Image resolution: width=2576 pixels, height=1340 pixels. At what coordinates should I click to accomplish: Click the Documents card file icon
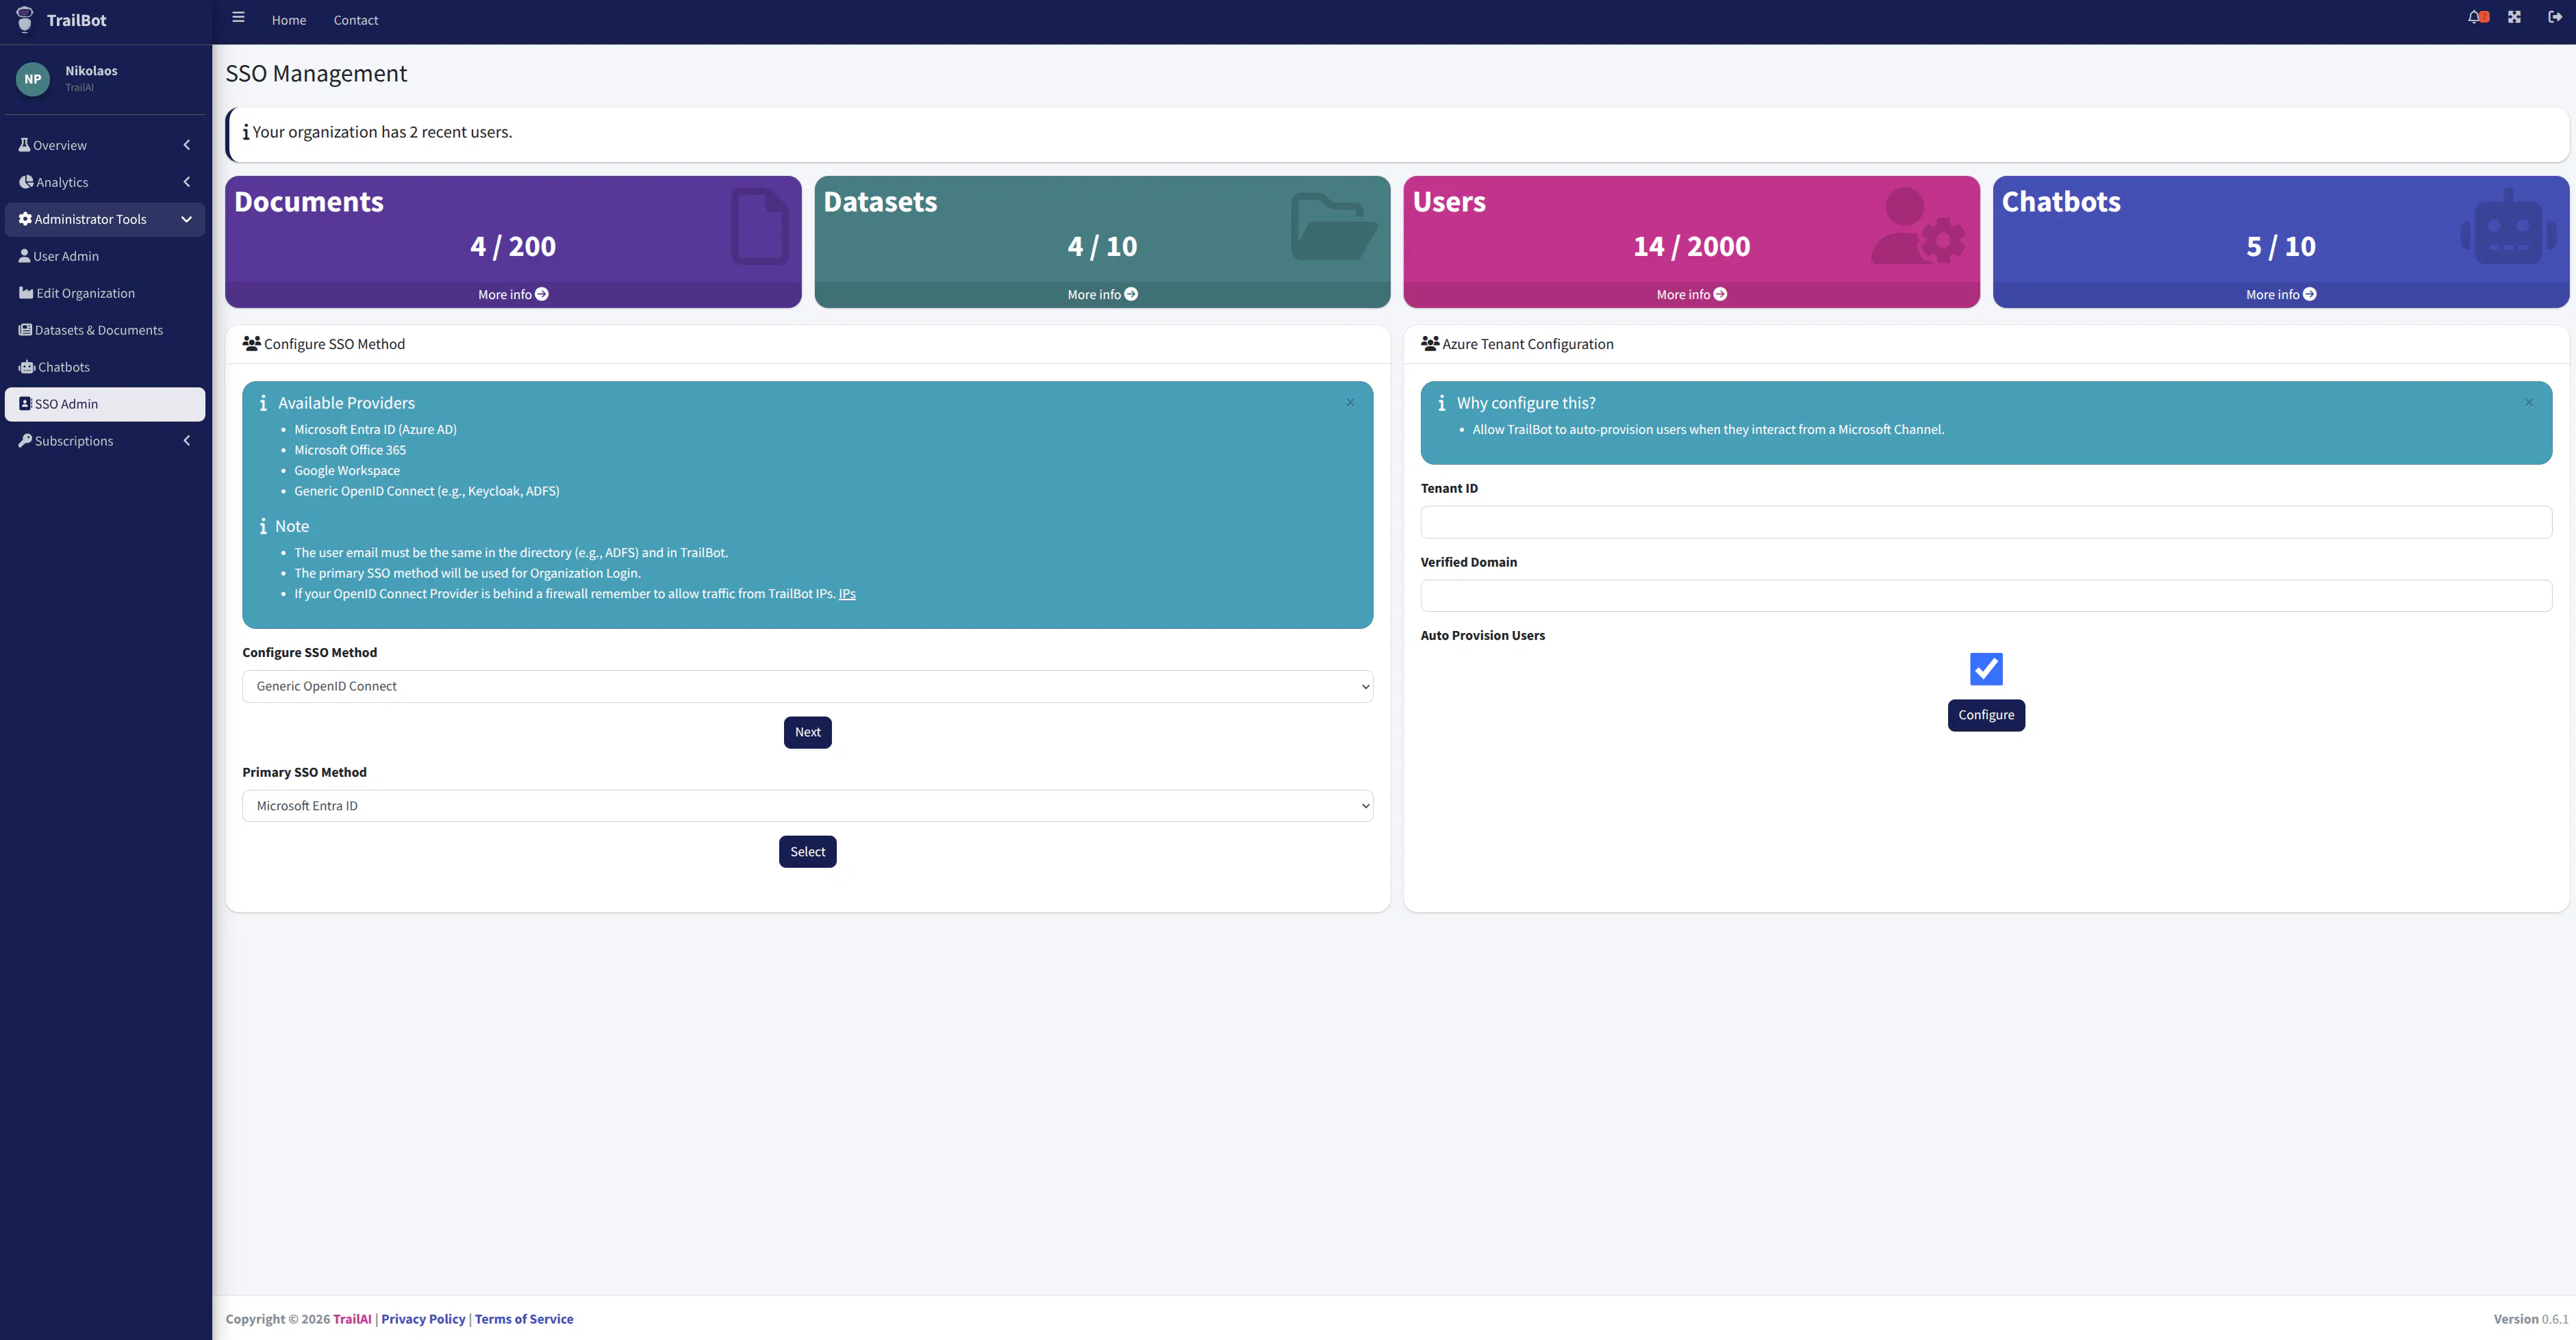pyautogui.click(x=760, y=226)
